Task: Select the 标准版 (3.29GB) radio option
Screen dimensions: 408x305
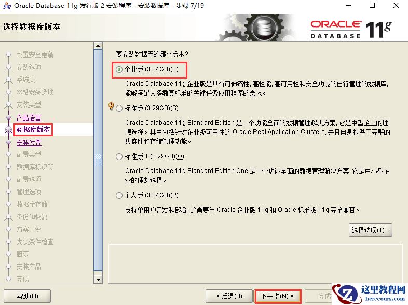Action: tap(119, 108)
